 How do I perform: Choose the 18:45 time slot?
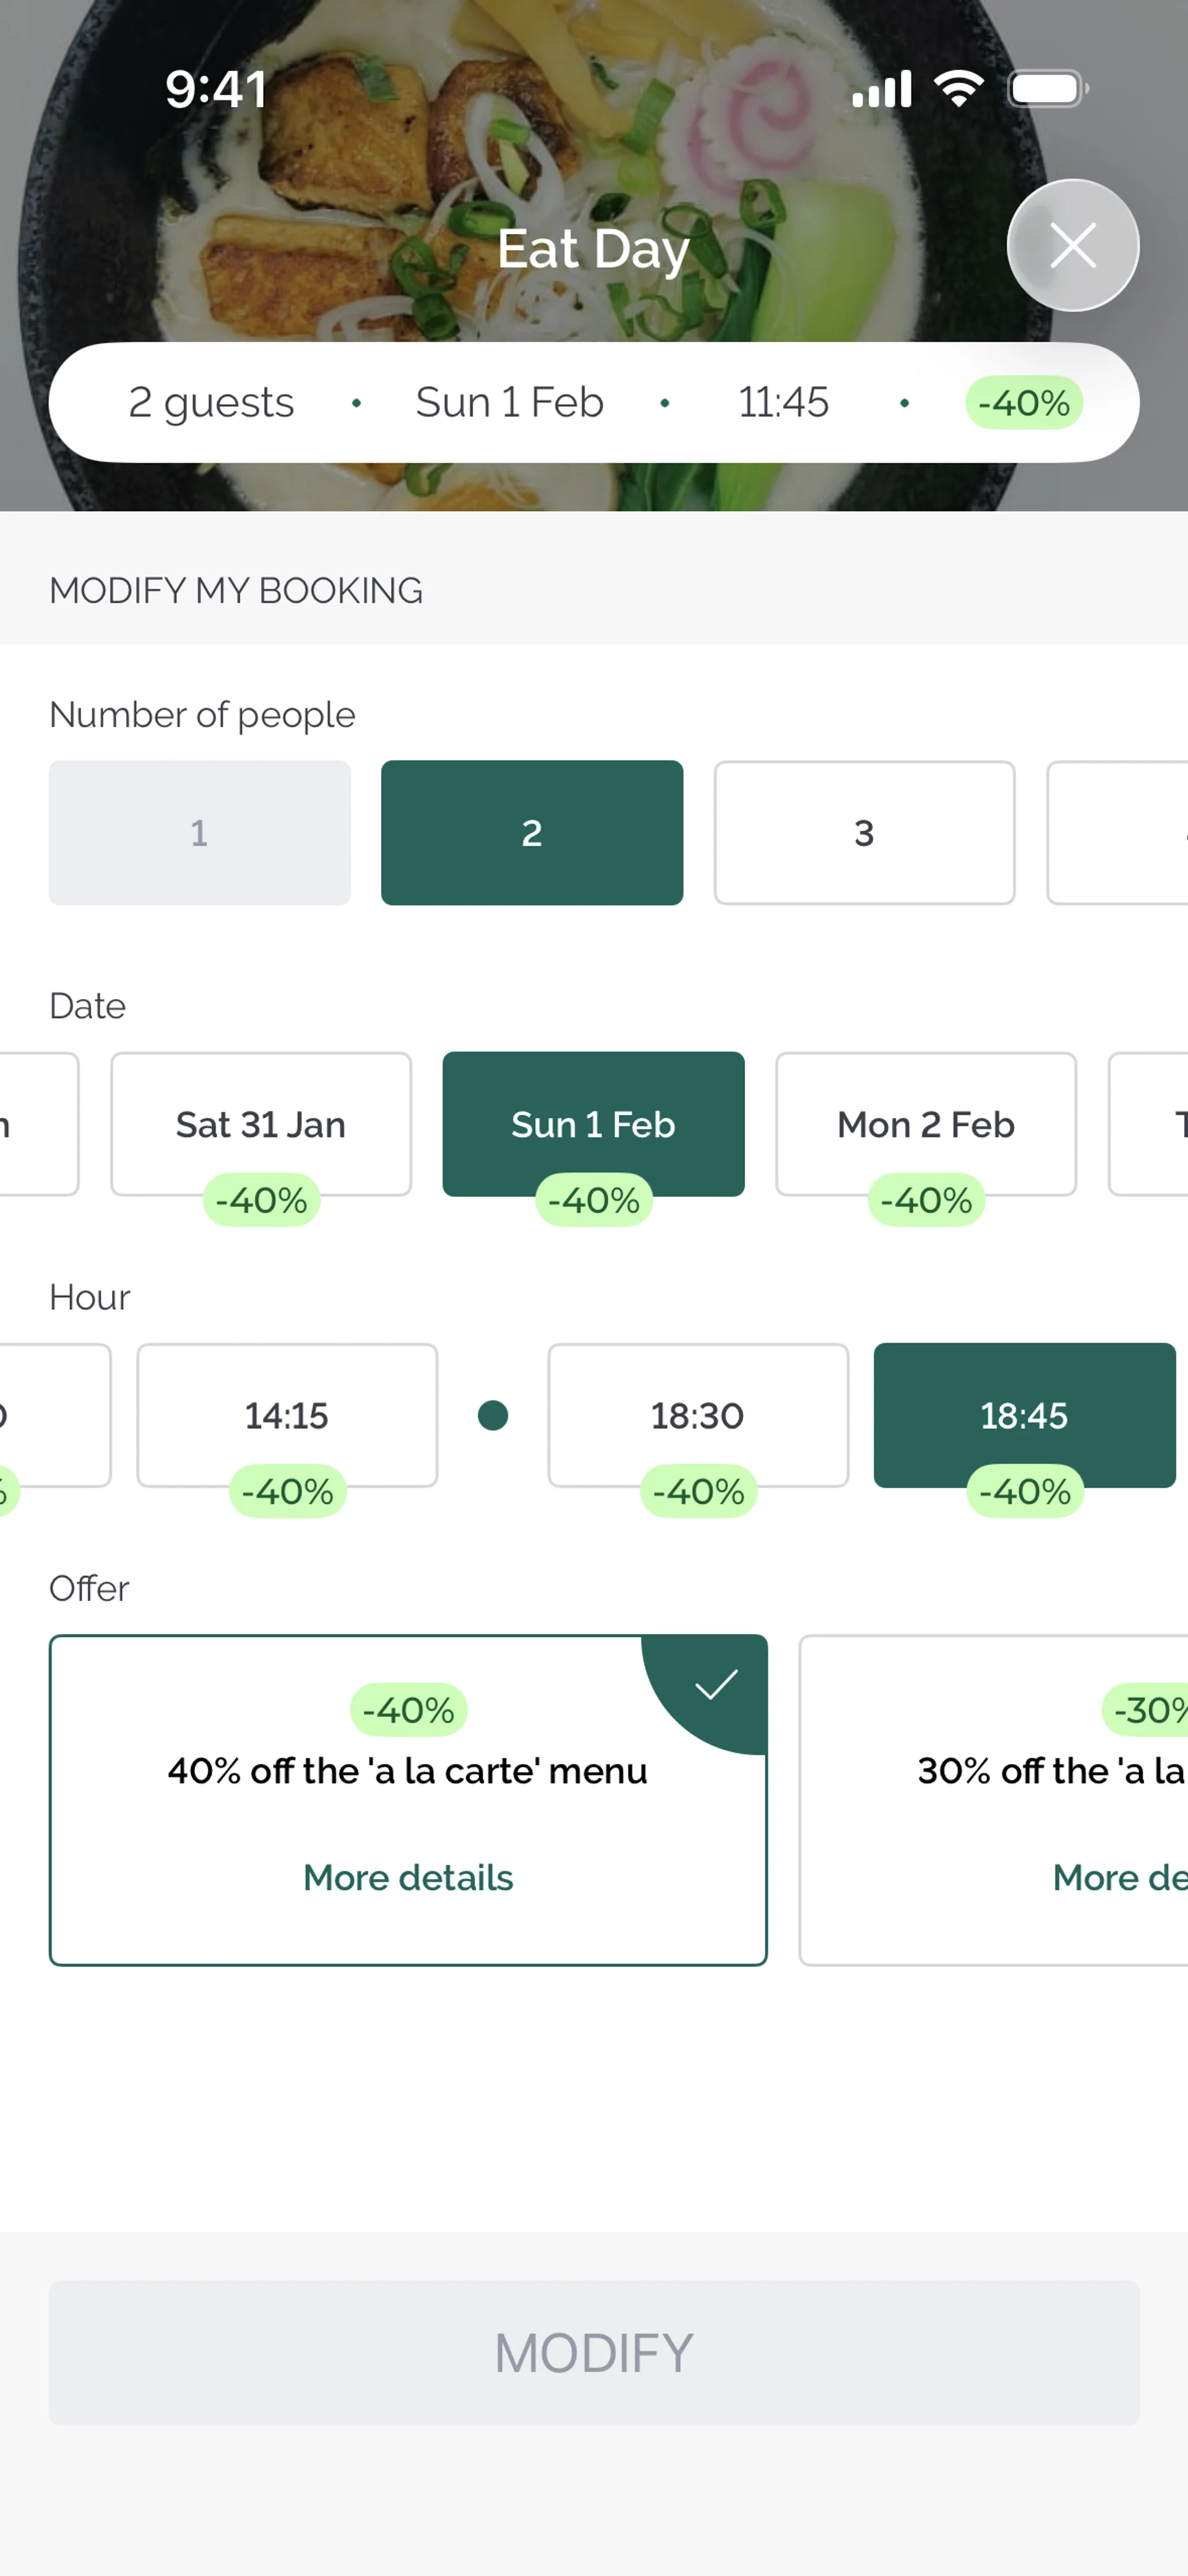pyautogui.click(x=1024, y=1415)
